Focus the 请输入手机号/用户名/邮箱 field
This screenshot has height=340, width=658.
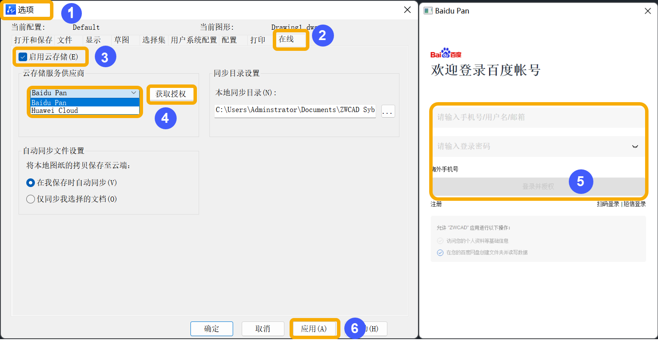[538, 117]
